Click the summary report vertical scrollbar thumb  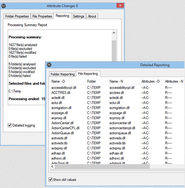114,51
